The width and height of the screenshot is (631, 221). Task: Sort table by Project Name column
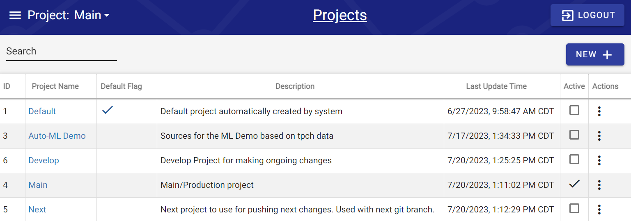(55, 86)
